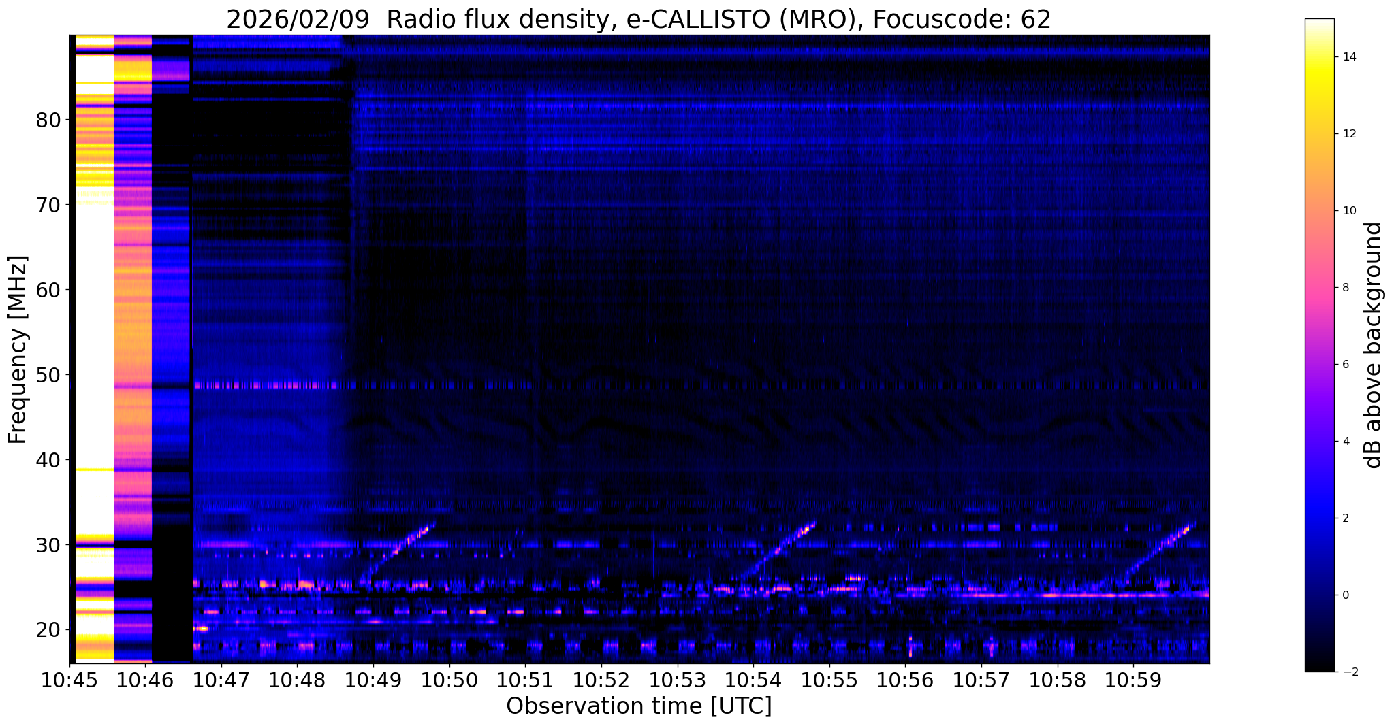This screenshot has width=1394, height=726.
Task: Click the 10:58 time tick label
Action: (x=1057, y=680)
